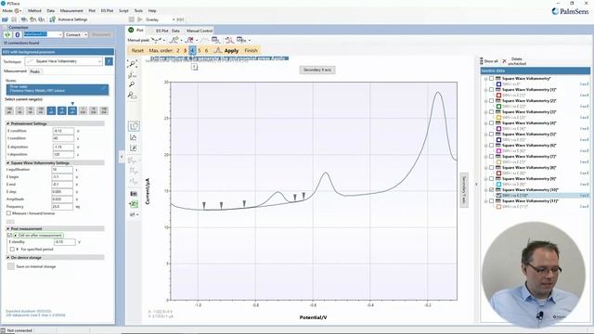Click the Frequency input field
The image size is (594, 334).
[62, 207]
